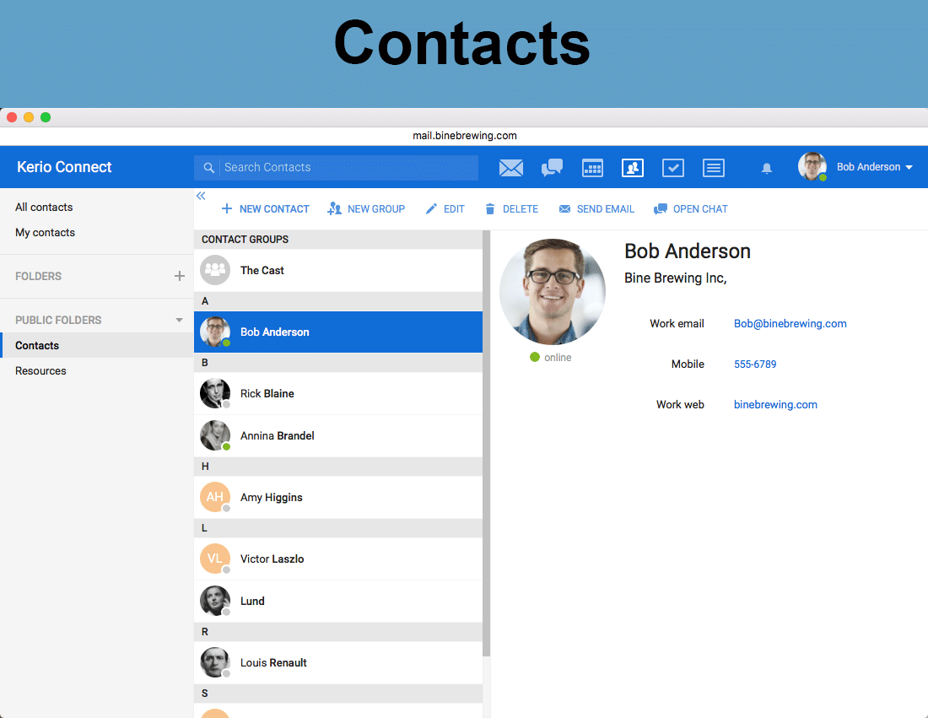Image resolution: width=928 pixels, height=718 pixels.
Task: Select Rick Blaine contact
Action: click(338, 394)
